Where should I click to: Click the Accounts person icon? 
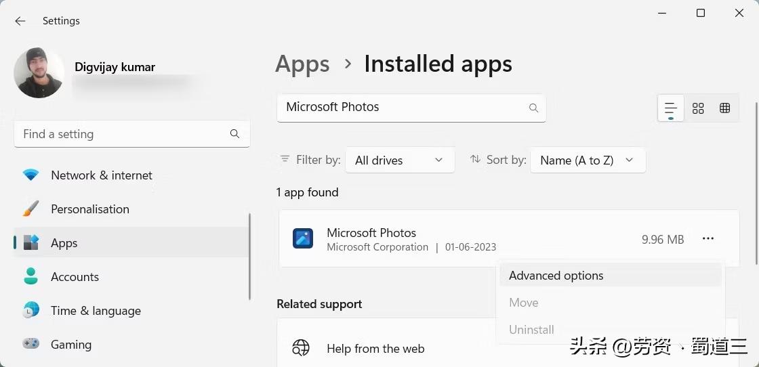(x=31, y=276)
